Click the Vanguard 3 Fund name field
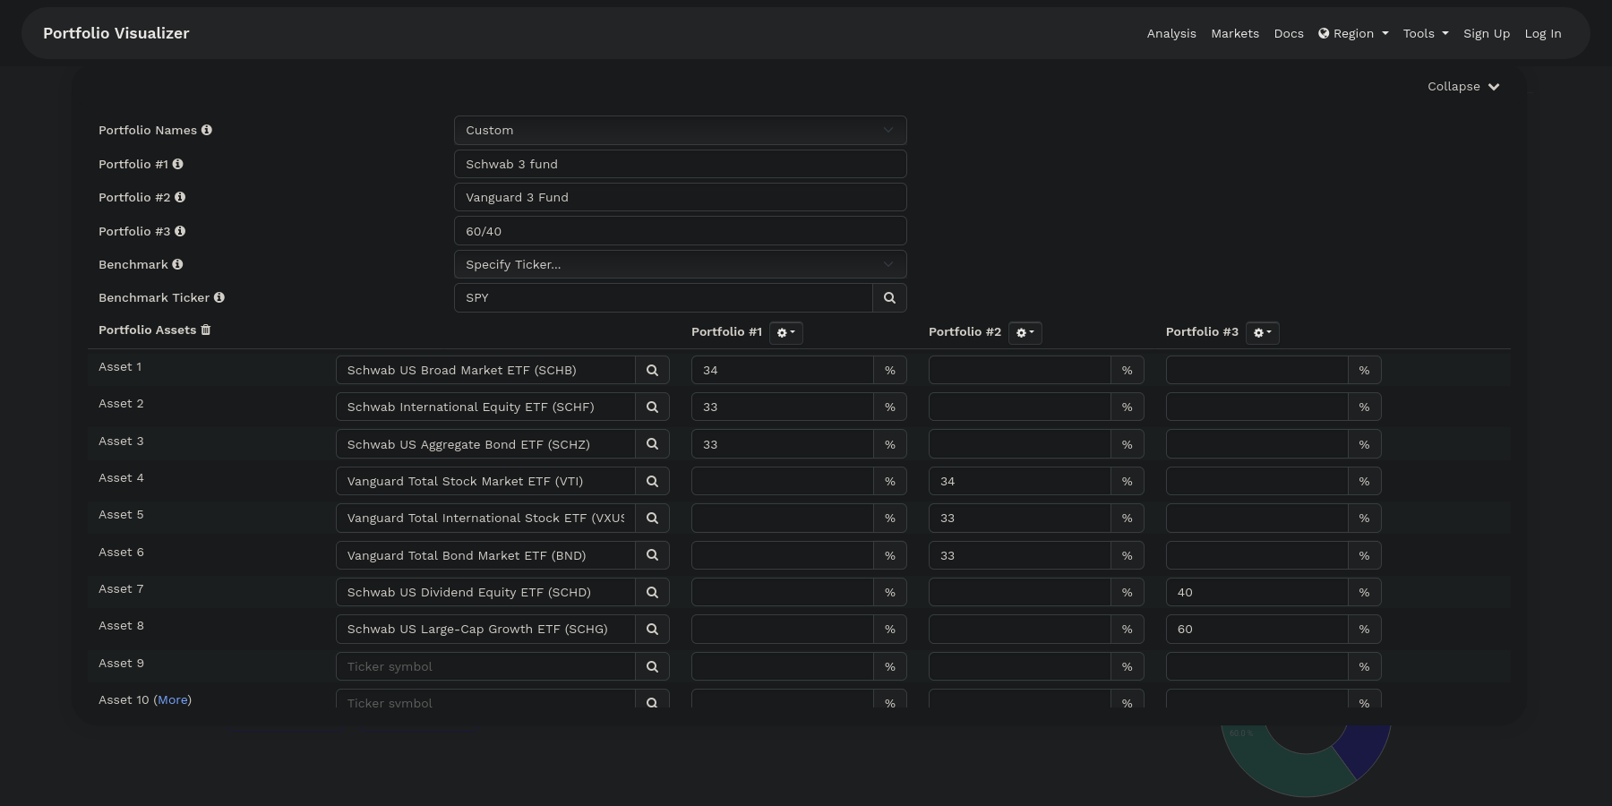The width and height of the screenshot is (1612, 806). [x=681, y=197]
